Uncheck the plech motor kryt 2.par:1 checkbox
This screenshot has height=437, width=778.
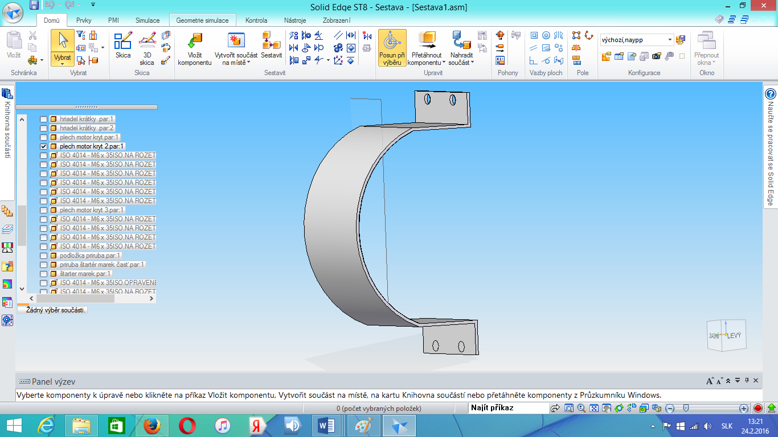[x=43, y=146]
